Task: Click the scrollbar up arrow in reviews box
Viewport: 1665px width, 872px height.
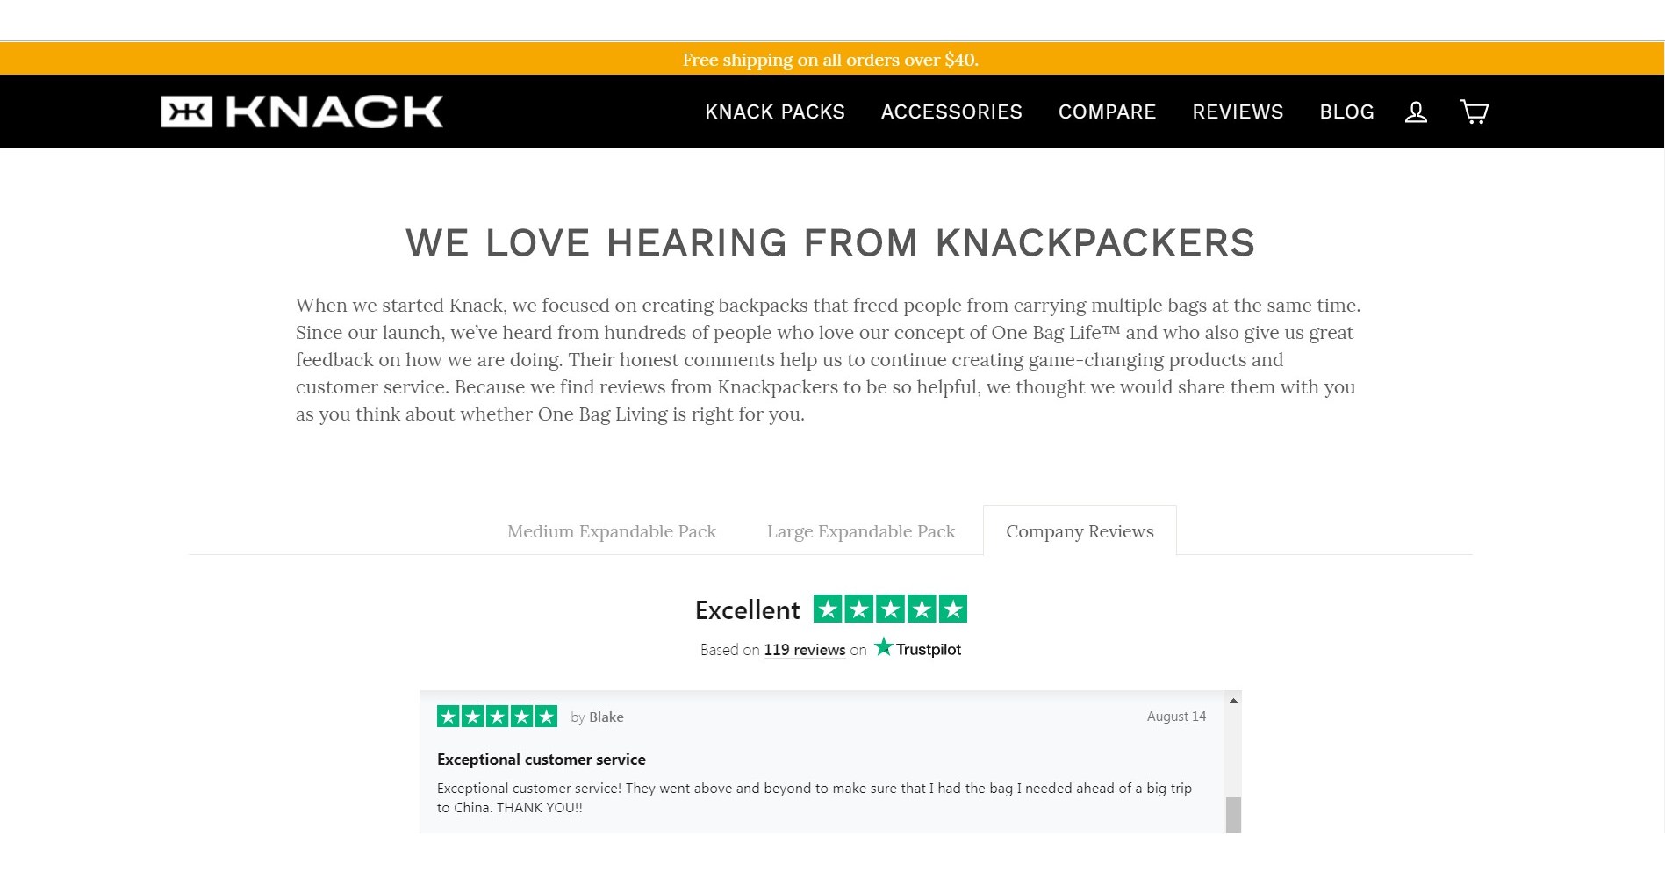Action: [1235, 698]
